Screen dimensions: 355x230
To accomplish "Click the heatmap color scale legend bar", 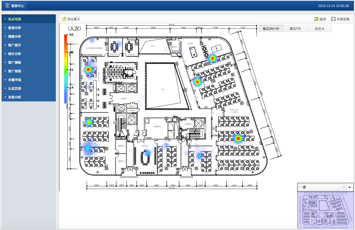I will [x=66, y=69].
